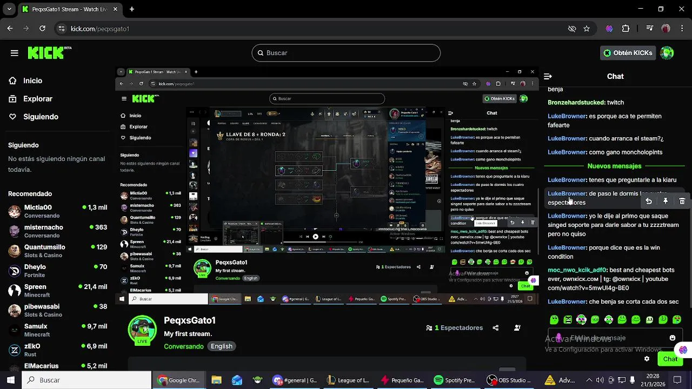Close the PeqxsGato1 Stream tab
Image resolution: width=692 pixels, height=389 pixels.
tap(115, 9)
